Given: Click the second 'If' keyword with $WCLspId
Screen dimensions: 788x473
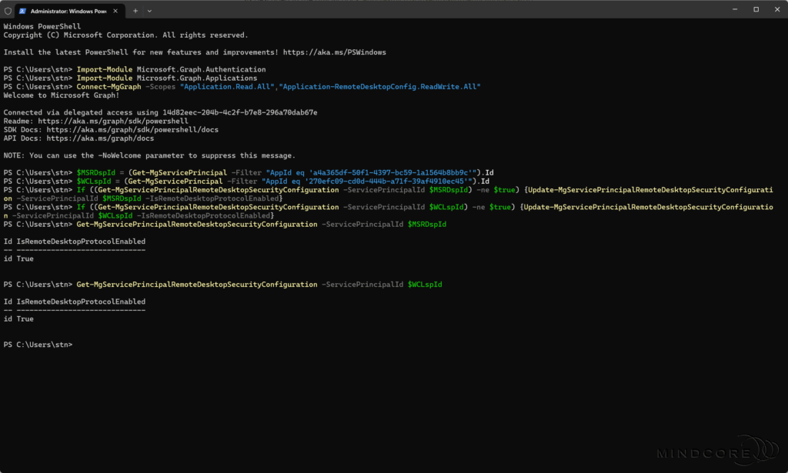Looking at the screenshot, I should tap(81, 207).
